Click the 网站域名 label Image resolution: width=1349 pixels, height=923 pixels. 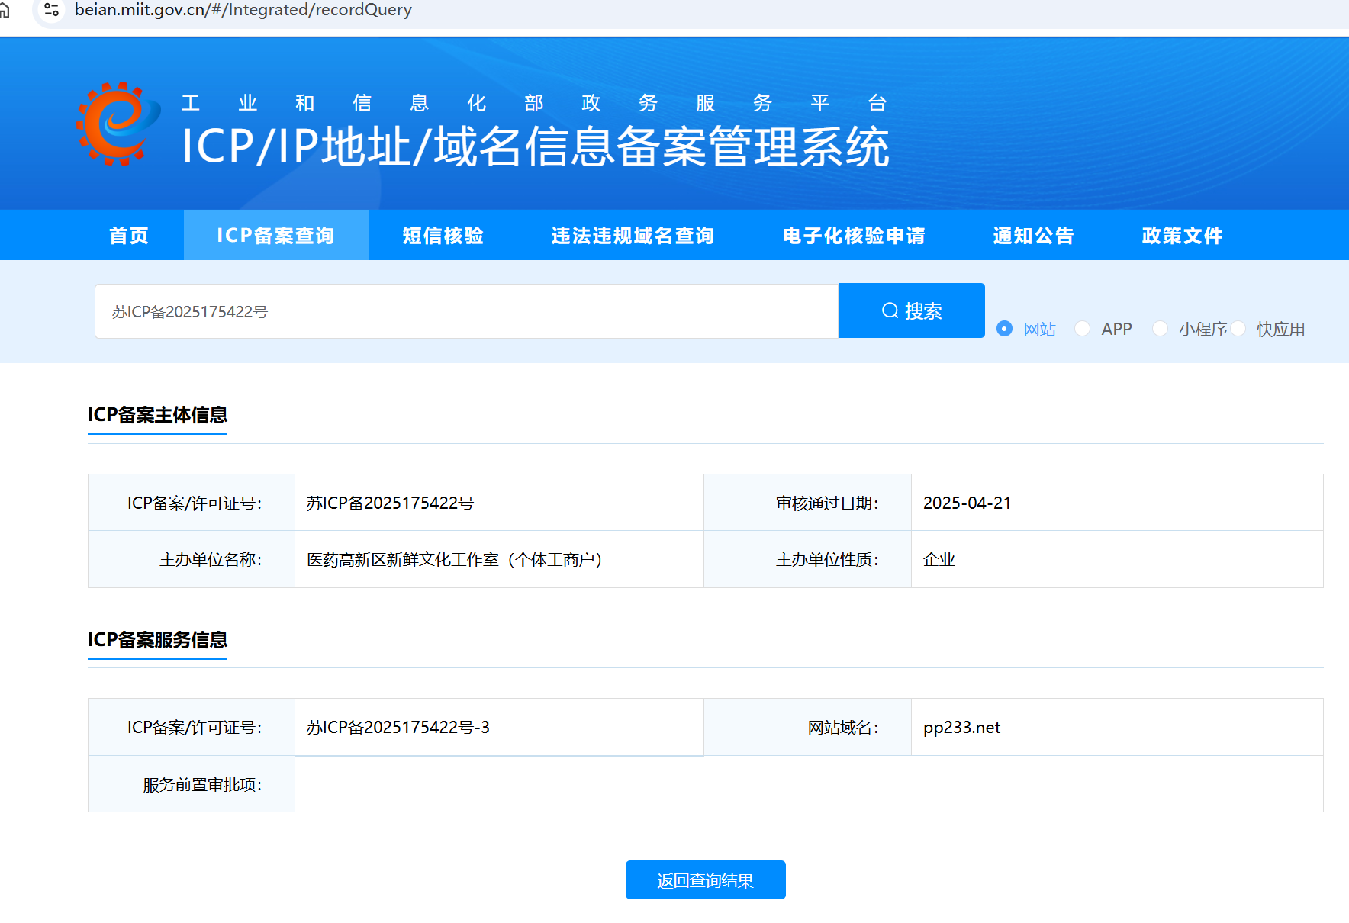click(x=843, y=727)
